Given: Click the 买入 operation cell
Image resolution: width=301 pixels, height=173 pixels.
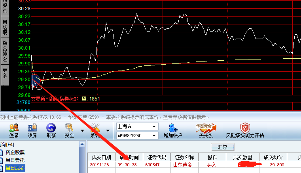Looking at the screenshot, I should [x=212, y=165].
